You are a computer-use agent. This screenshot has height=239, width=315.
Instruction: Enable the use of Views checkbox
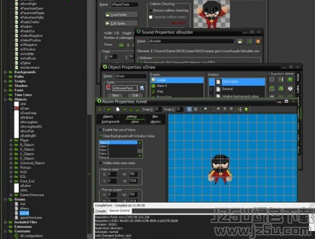point(100,130)
